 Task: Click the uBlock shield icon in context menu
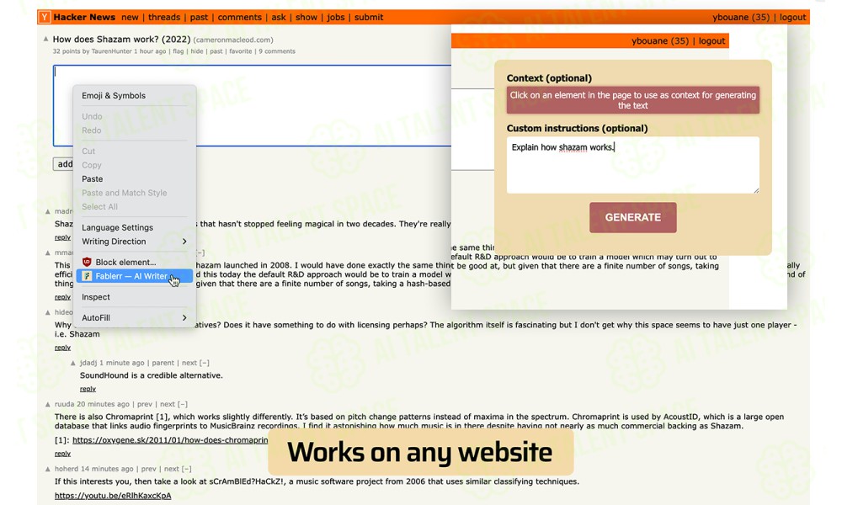coord(87,262)
